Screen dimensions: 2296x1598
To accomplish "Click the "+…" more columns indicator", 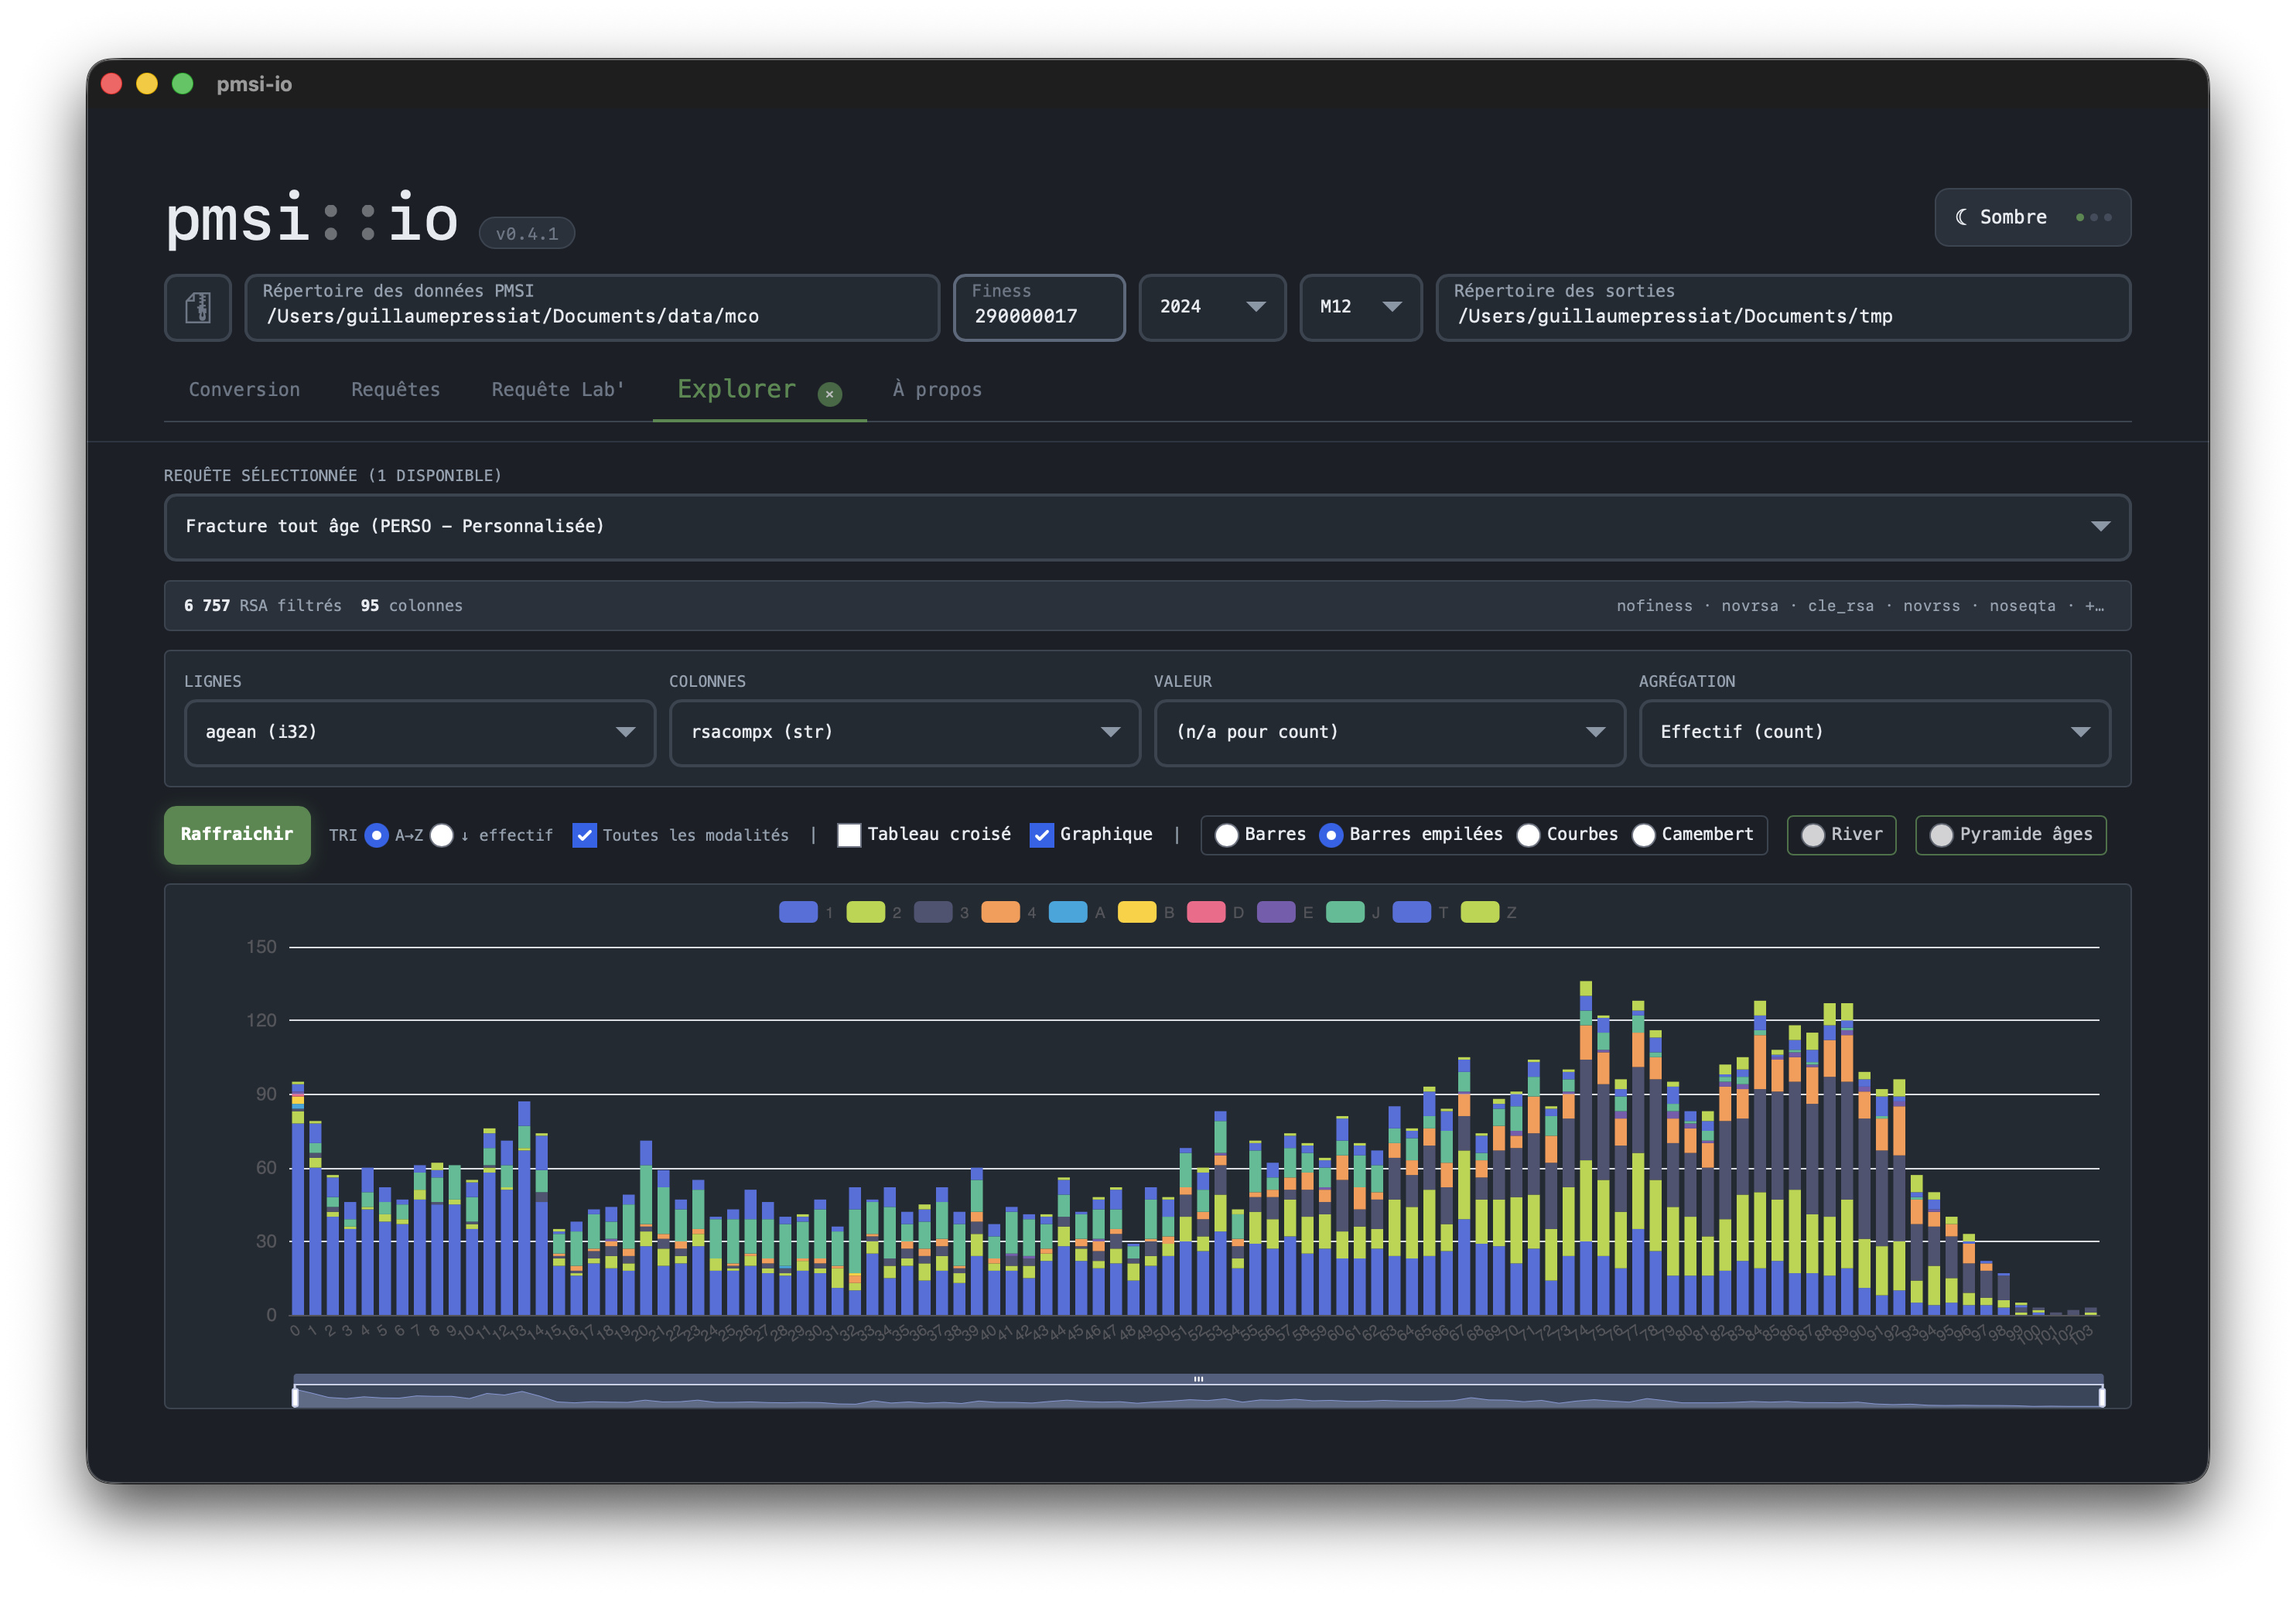I will [2094, 606].
